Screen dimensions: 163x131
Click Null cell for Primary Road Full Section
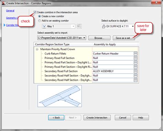(113, 58)
